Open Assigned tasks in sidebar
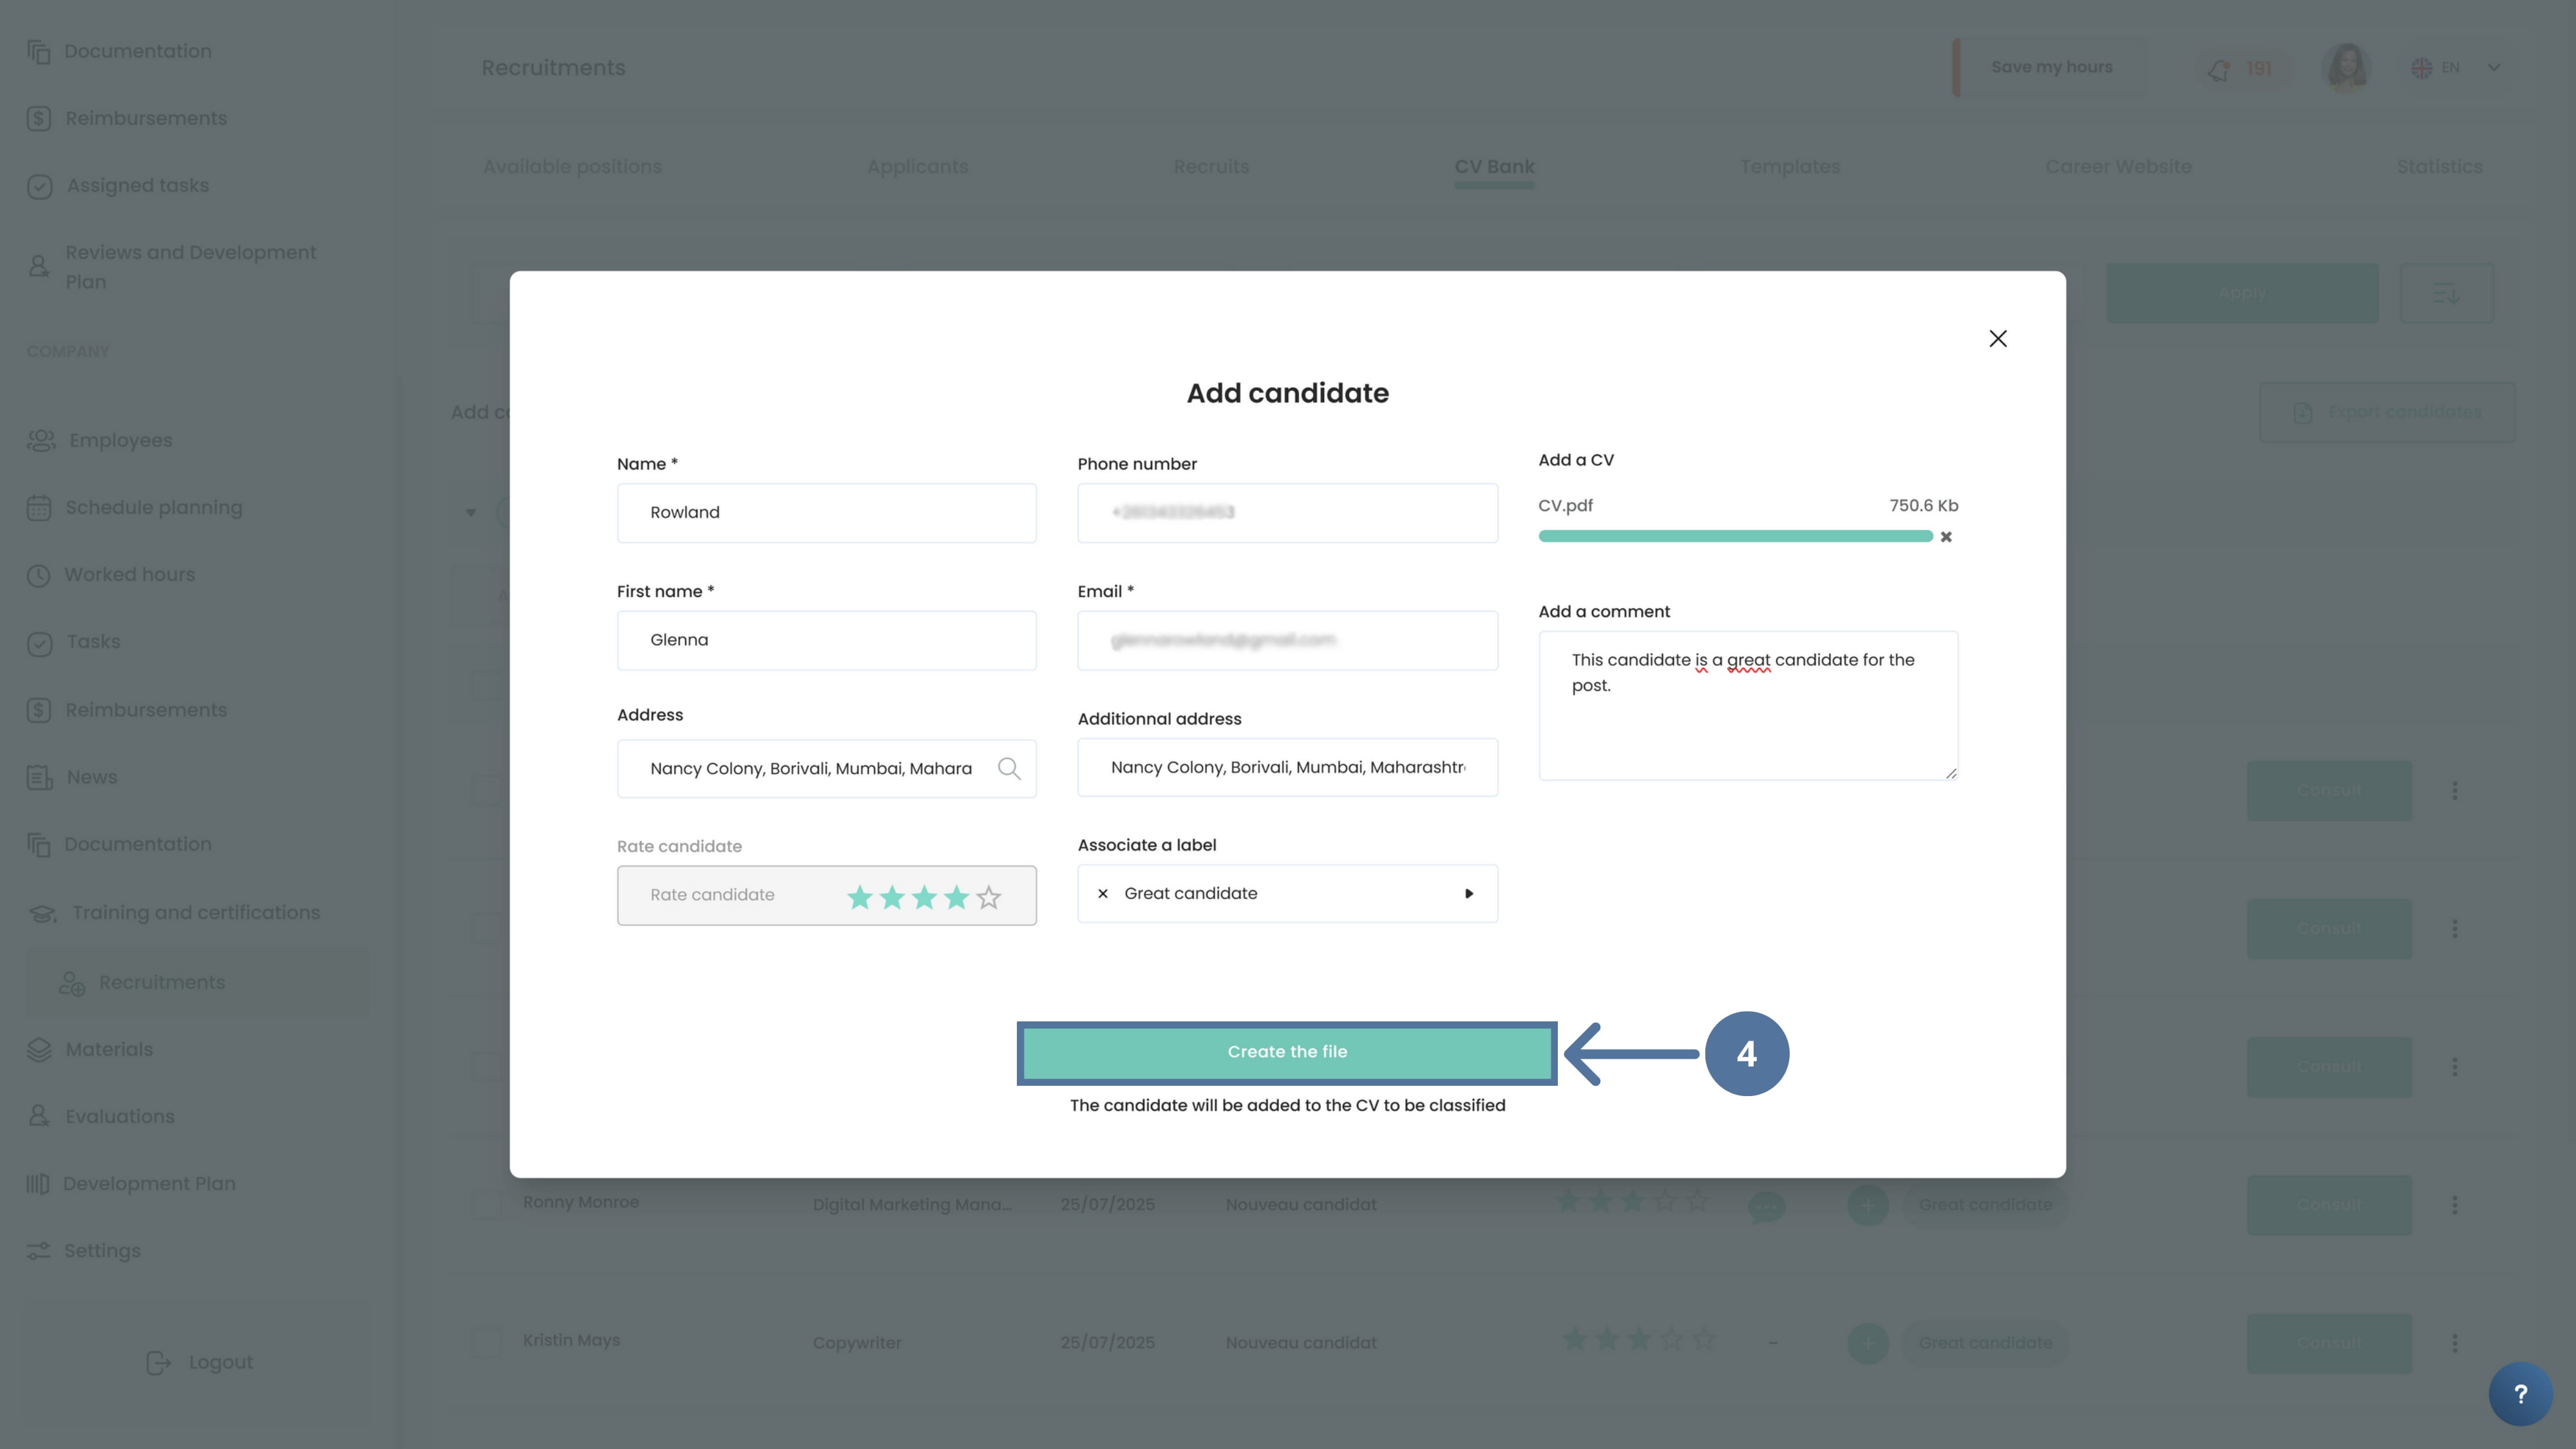The height and width of the screenshot is (1449, 2576). (x=118, y=186)
